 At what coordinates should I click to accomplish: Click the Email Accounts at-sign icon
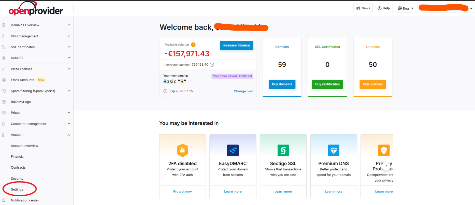(x=4, y=80)
